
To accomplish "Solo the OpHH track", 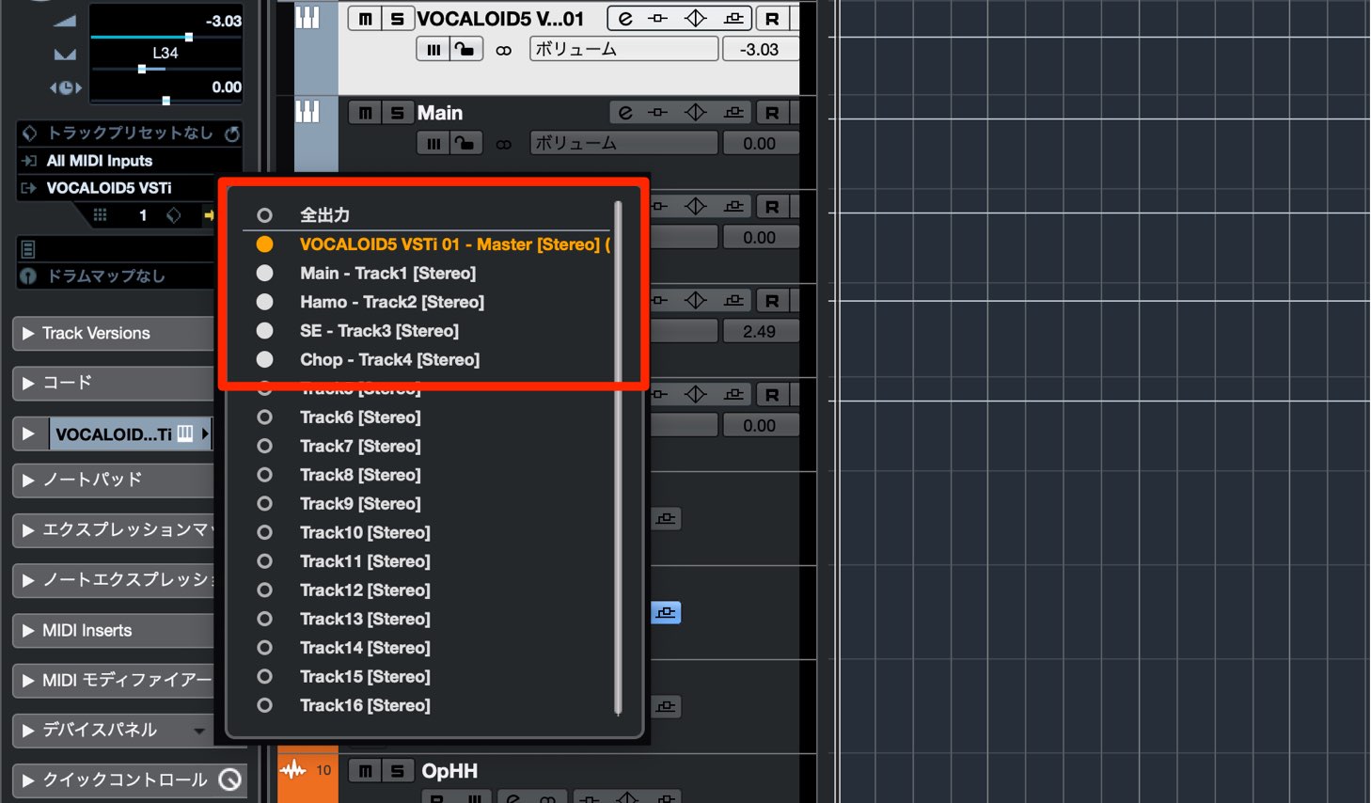I will 397,771.
